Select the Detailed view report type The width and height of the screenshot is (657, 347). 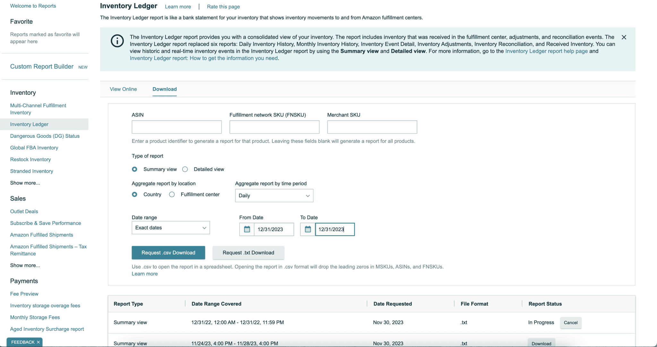(x=185, y=169)
